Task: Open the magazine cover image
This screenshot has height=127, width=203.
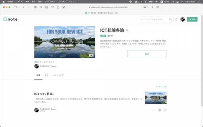Action: tap(65, 42)
